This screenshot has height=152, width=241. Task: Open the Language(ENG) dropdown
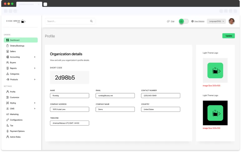pyautogui.click(x=216, y=21)
